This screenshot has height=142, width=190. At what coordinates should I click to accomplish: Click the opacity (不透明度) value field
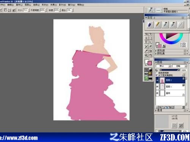pos(43,10)
